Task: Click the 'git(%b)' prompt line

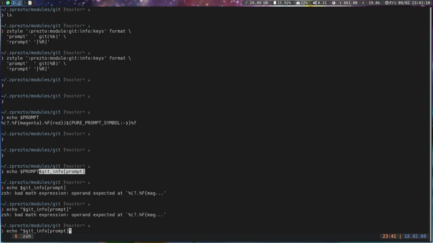Action: 37,37
